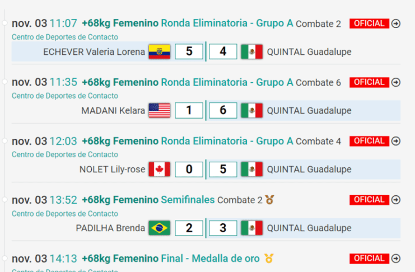
Task: Click the arrow icon beside Combate 2 Grupo A
Action: coord(396,24)
